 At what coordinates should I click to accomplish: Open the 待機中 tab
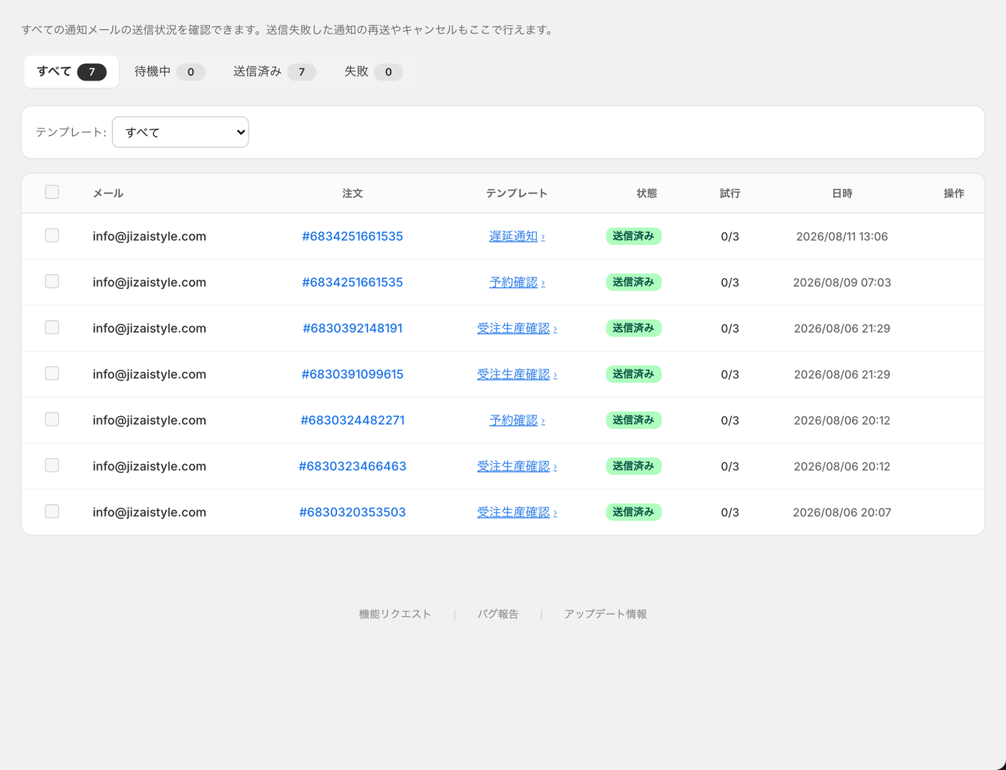click(170, 72)
